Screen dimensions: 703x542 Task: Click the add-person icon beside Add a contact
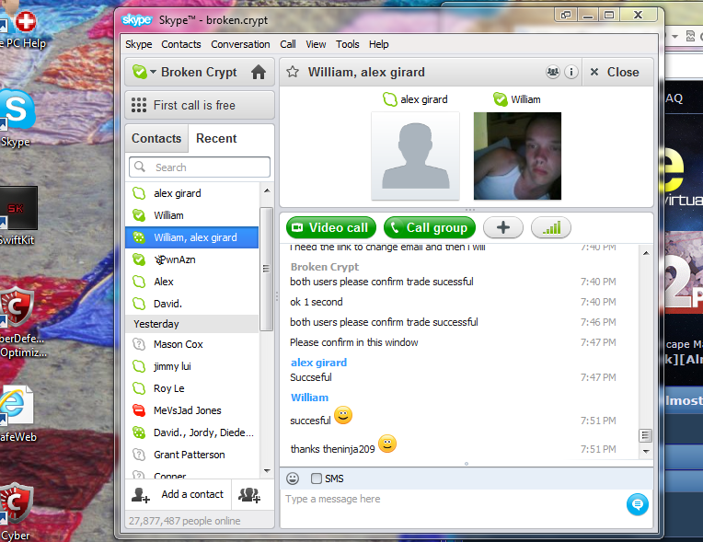point(141,495)
